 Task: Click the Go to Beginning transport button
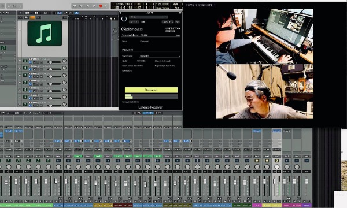(88, 6)
